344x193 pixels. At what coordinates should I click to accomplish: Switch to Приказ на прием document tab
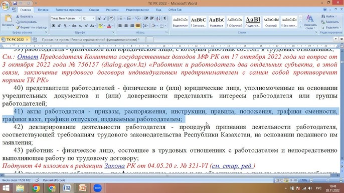pos(89,39)
